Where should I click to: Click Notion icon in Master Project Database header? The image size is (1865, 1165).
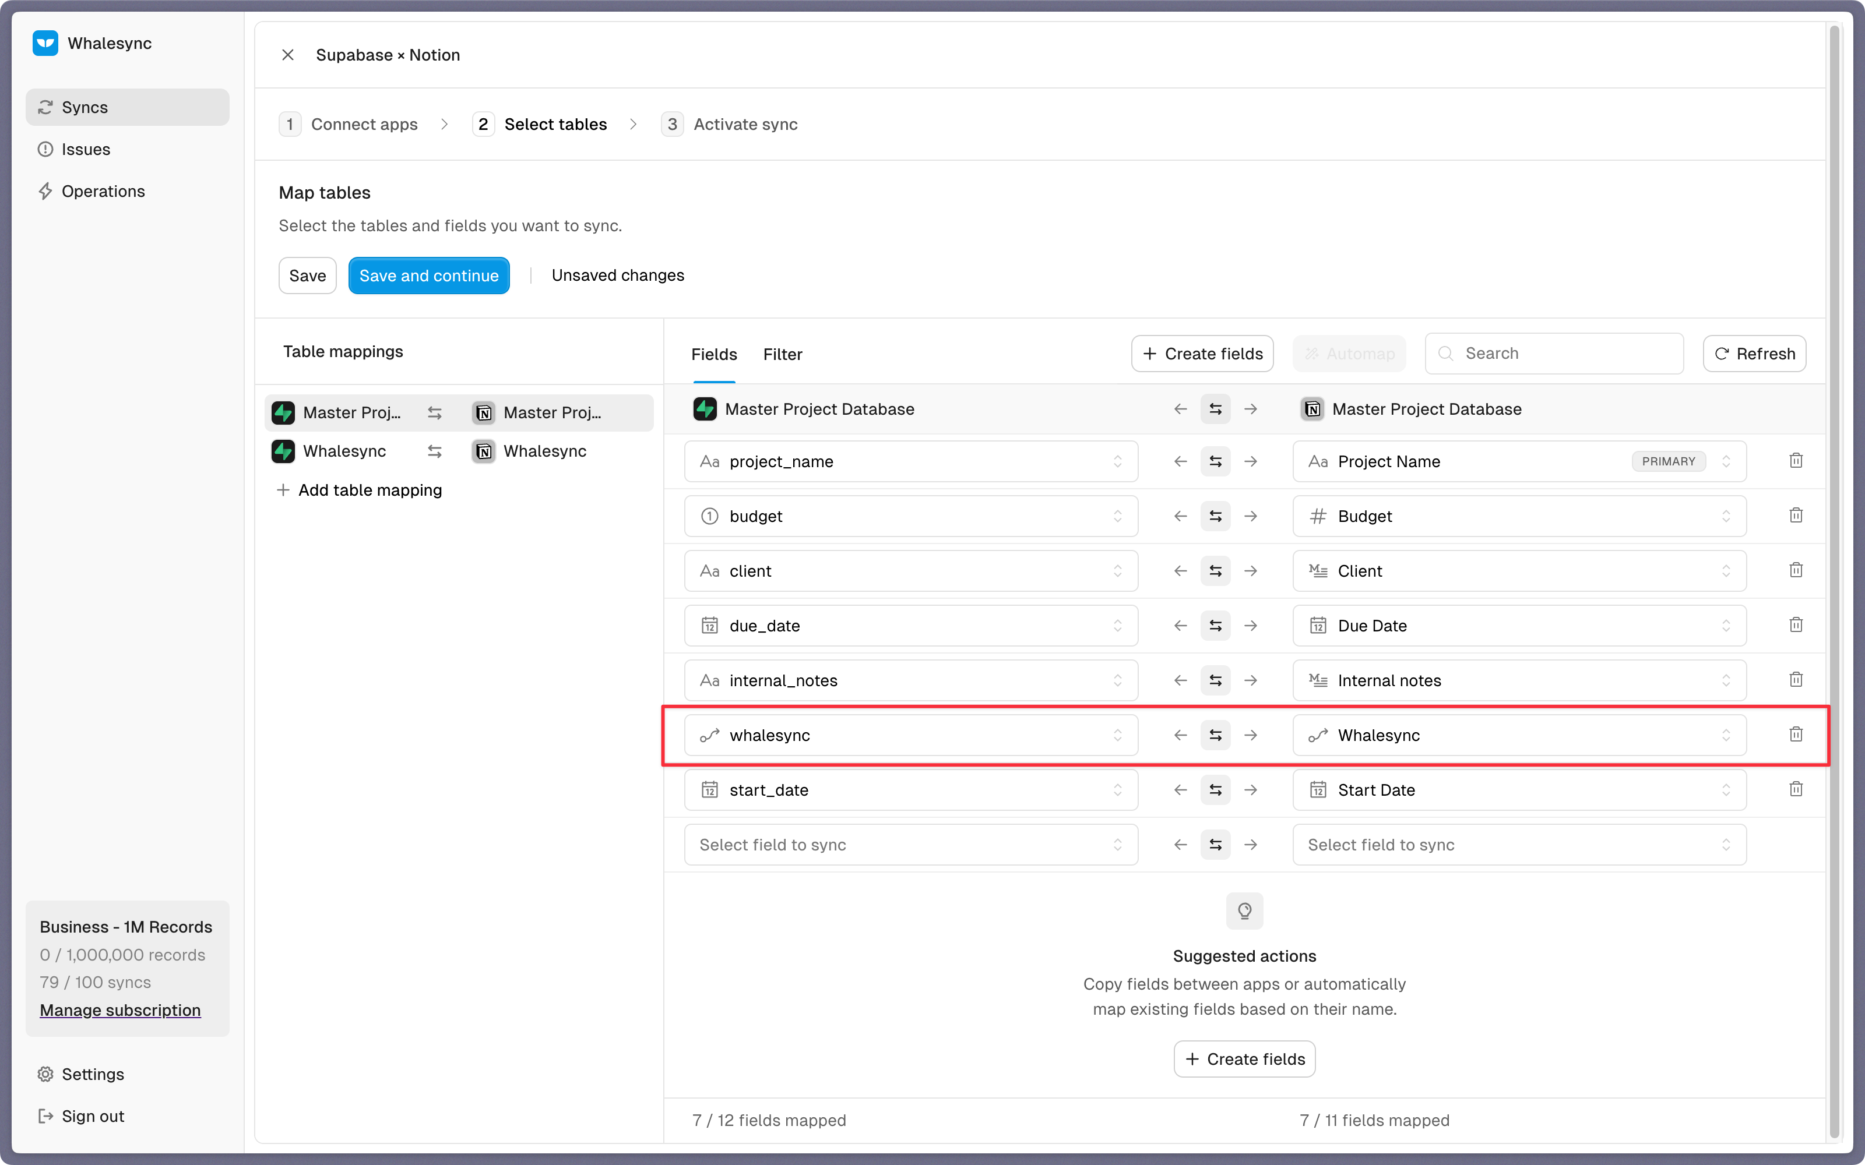pos(1312,409)
